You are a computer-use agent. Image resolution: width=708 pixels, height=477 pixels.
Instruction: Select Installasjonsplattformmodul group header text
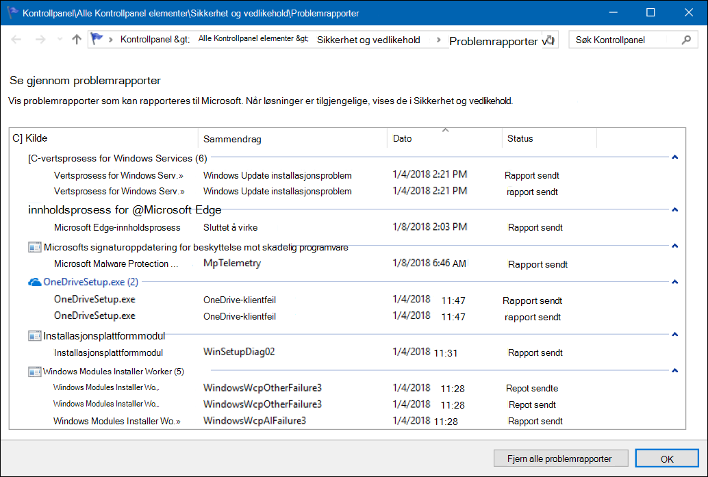pyautogui.click(x=104, y=336)
